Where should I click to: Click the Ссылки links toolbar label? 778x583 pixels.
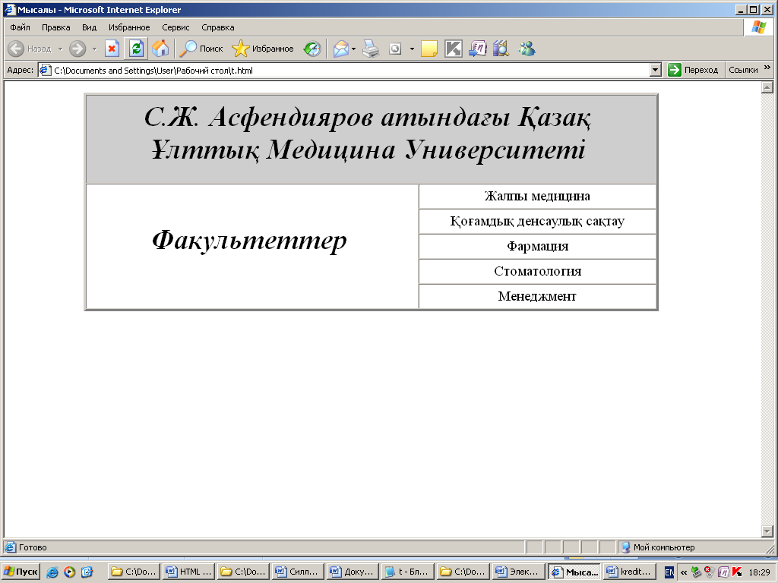743,70
